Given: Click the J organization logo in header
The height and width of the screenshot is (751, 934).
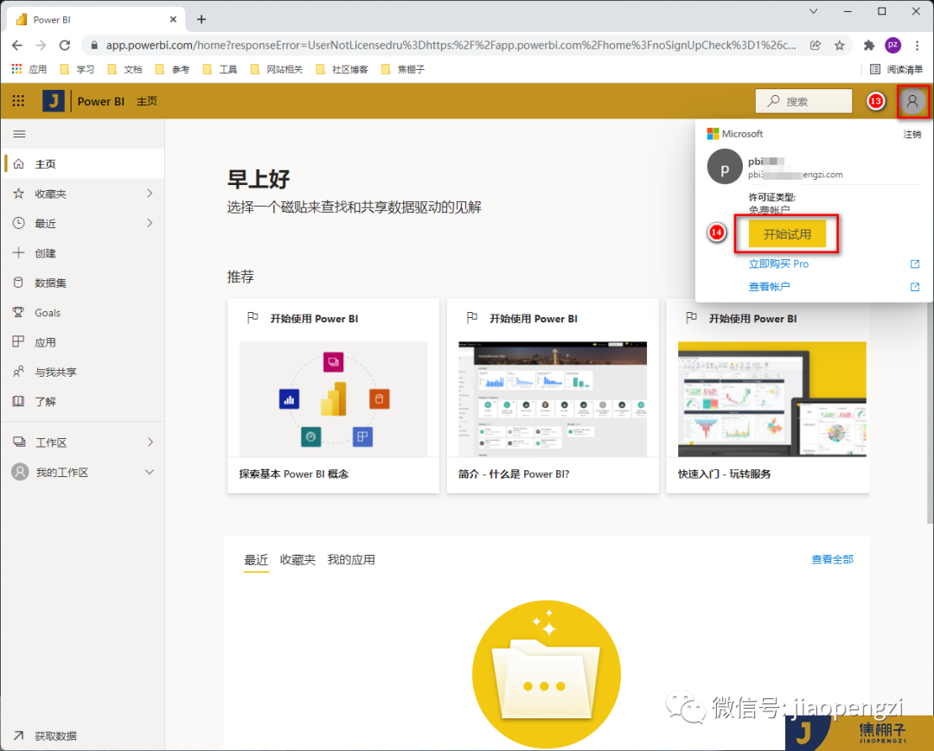Looking at the screenshot, I should [54, 100].
